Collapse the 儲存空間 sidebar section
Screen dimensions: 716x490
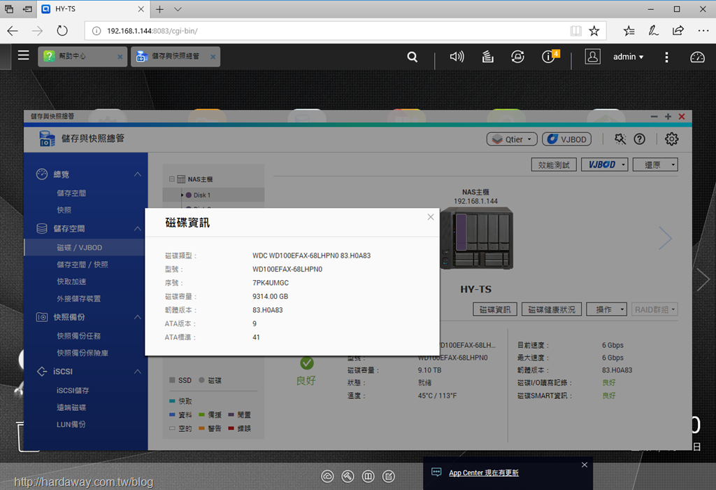[138, 228]
